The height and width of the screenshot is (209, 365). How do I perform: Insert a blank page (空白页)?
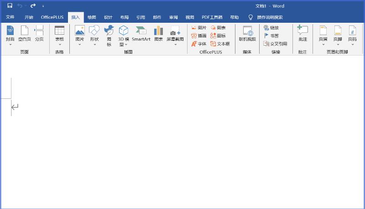click(24, 33)
